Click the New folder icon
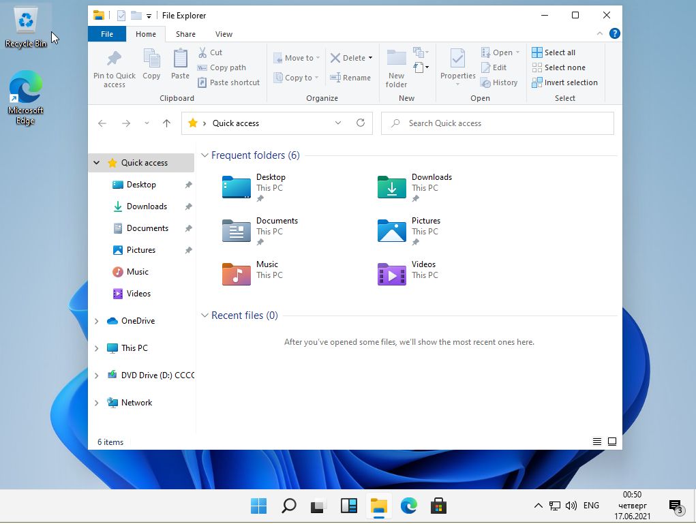696x524 pixels. (396, 59)
